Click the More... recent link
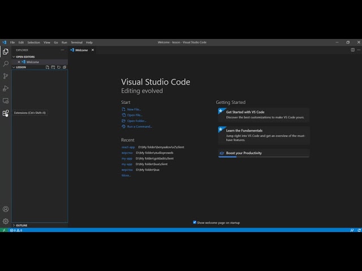This screenshot has height=271, width=362. (126, 176)
